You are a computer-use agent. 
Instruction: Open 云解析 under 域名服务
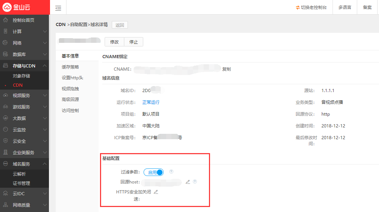coord(19,174)
